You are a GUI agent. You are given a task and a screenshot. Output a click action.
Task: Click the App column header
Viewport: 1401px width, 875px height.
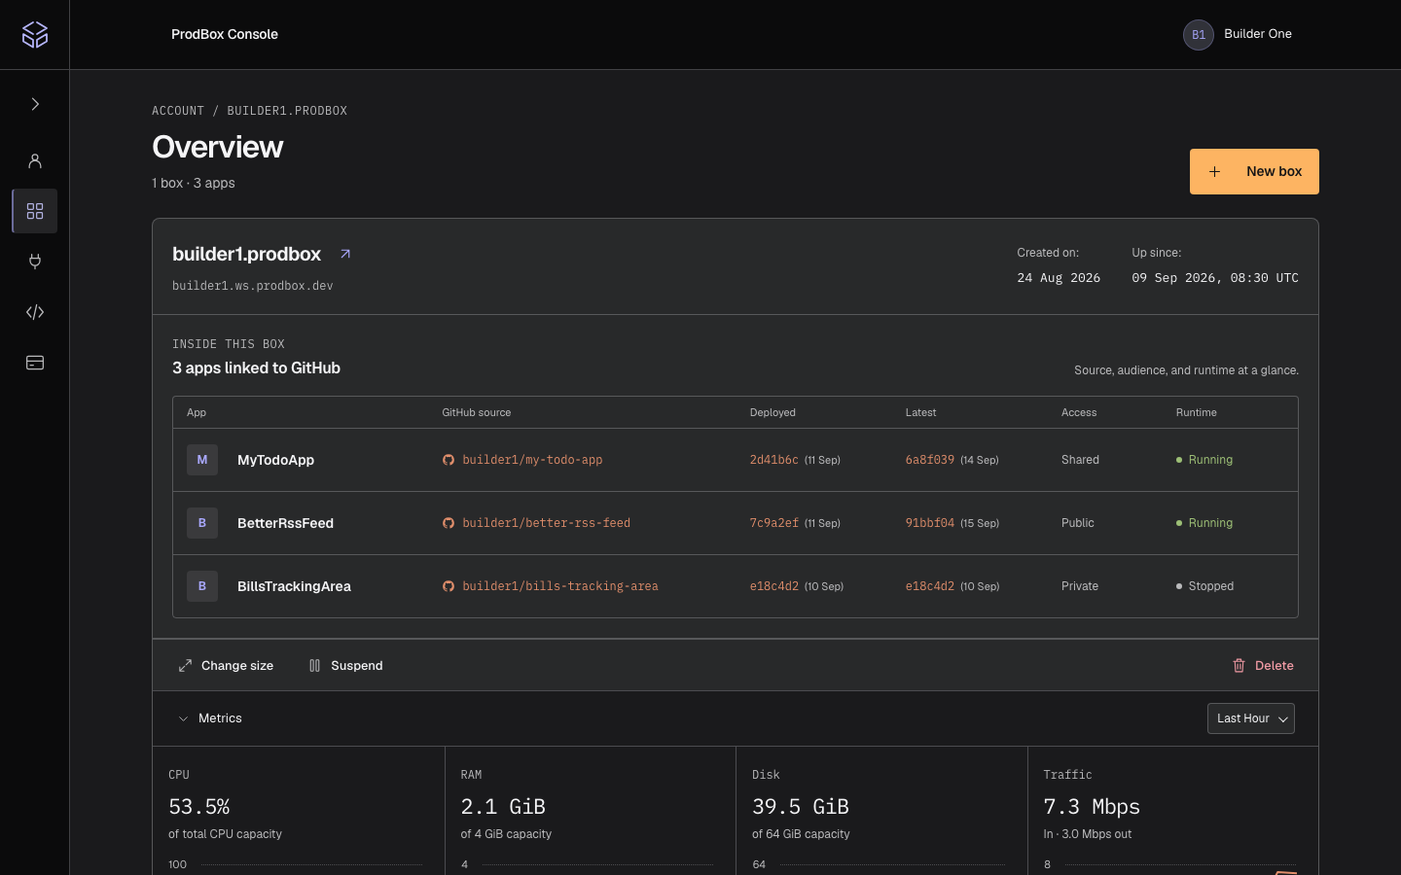tap(197, 412)
